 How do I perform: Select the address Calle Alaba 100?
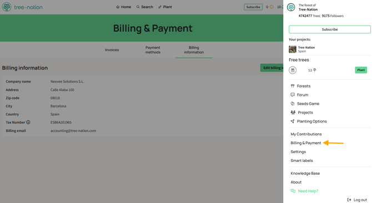click(x=62, y=90)
